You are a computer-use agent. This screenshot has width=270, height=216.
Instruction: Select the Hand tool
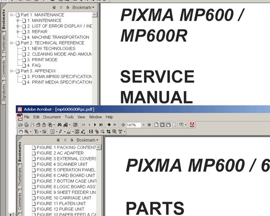coord(21,132)
